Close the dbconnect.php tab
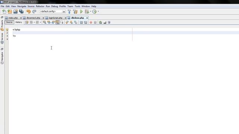 (43, 18)
